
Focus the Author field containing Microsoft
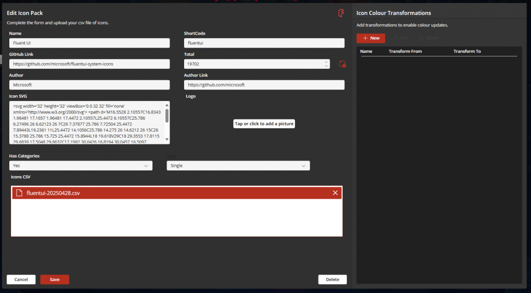(89, 85)
